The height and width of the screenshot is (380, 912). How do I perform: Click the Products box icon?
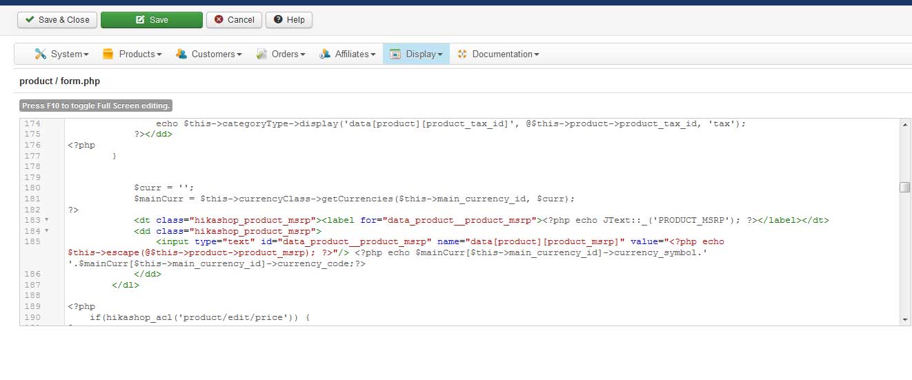108,54
